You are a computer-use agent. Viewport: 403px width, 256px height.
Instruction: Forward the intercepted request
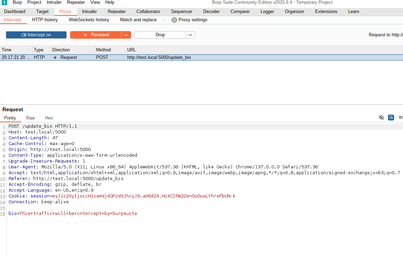click(95, 35)
